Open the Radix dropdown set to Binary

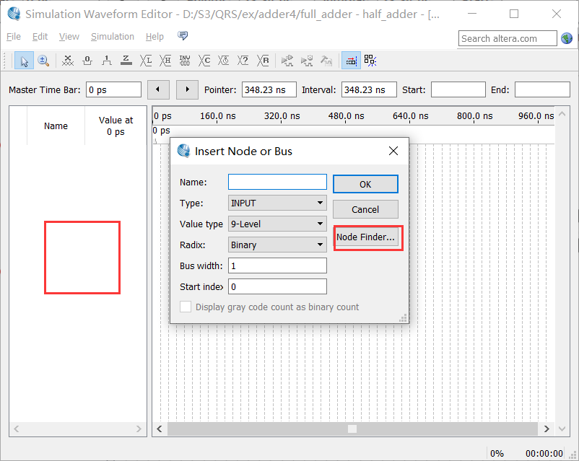[277, 245]
